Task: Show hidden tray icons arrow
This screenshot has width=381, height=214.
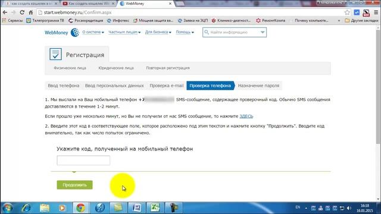Action: click(306, 208)
